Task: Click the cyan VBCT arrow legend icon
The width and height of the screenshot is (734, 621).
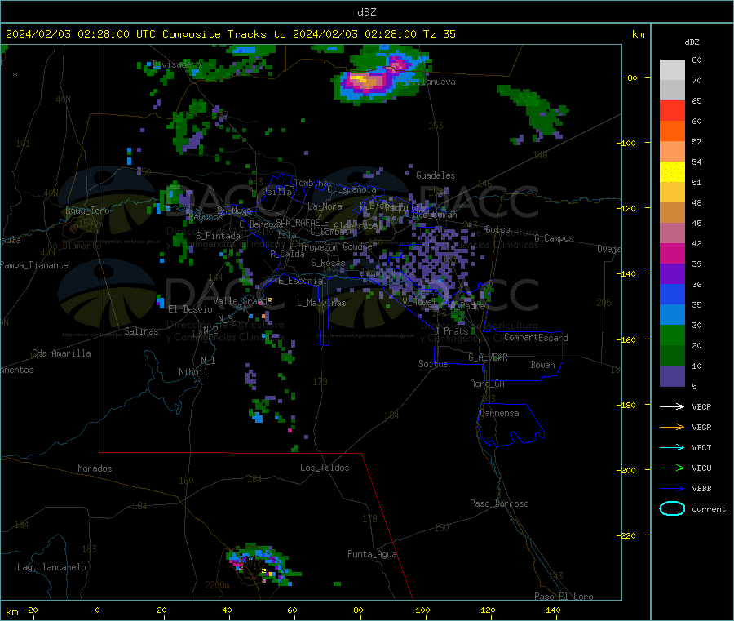Action: 672,447
